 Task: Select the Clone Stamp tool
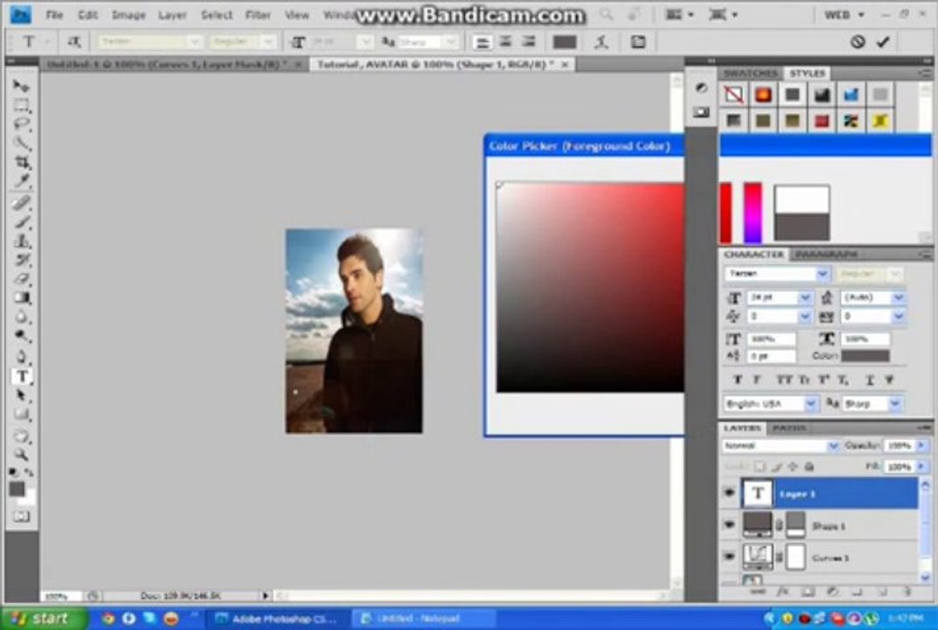click(x=22, y=241)
